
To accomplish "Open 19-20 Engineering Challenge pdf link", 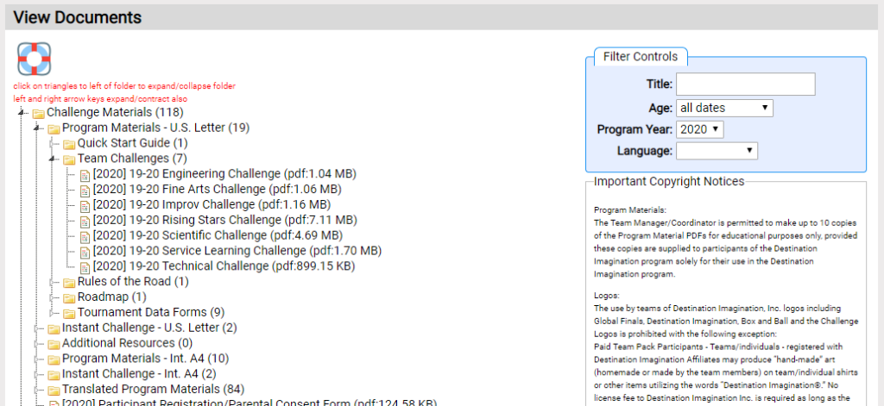I will 225,173.
